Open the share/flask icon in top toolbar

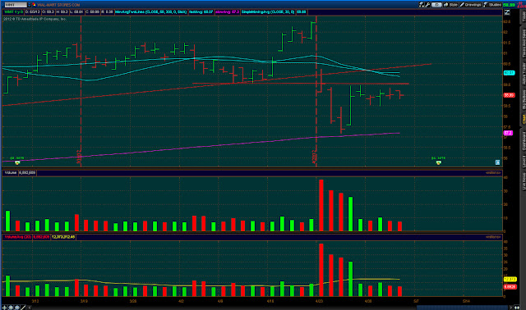[422, 5]
